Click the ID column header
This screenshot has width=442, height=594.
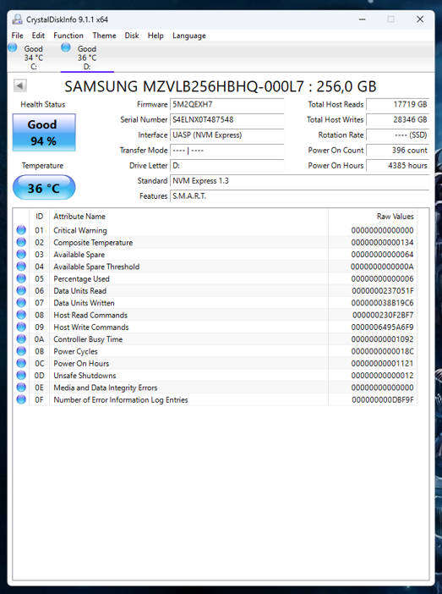point(40,217)
